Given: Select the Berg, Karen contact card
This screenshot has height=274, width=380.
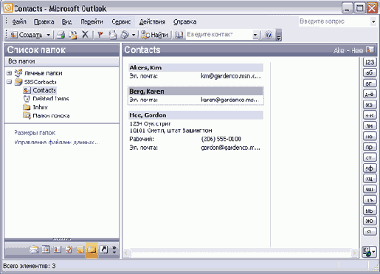Looking at the screenshot, I should point(196,96).
